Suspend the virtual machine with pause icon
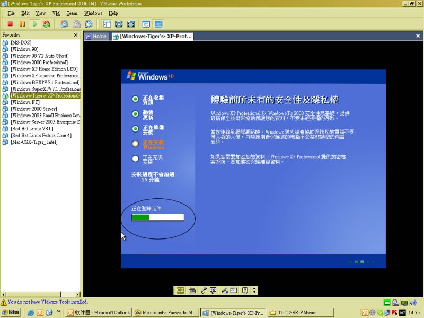Viewport: 424px width, 318px height. [x=22, y=24]
